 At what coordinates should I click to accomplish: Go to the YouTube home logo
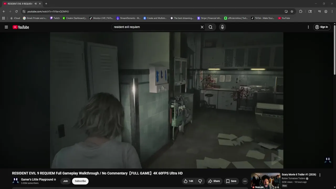[21, 27]
